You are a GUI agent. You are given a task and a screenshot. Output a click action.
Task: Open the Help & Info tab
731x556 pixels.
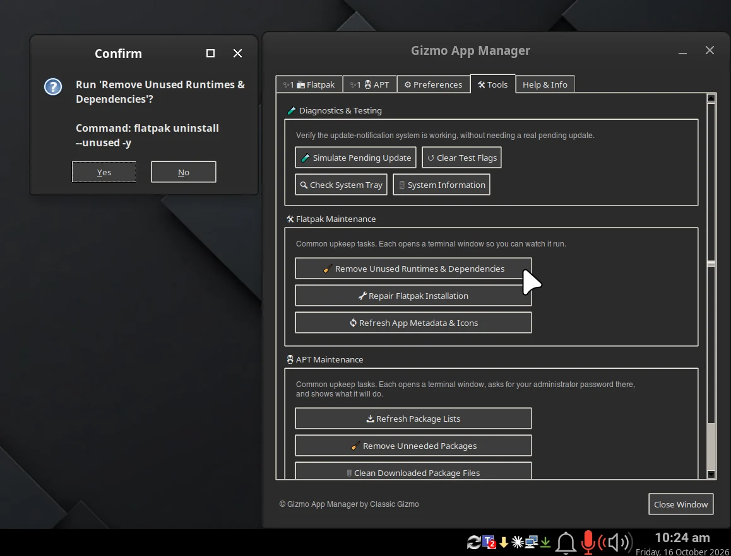tap(545, 84)
